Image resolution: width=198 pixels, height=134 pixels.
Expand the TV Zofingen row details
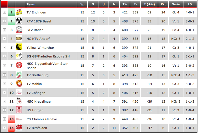pos(4,93)
